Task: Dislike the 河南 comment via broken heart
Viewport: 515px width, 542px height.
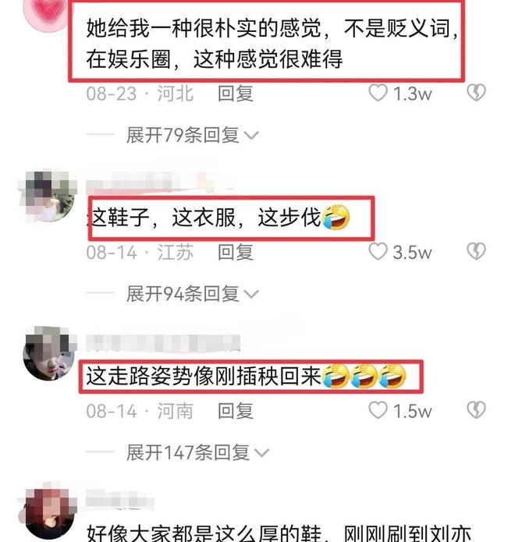Action: click(x=476, y=410)
